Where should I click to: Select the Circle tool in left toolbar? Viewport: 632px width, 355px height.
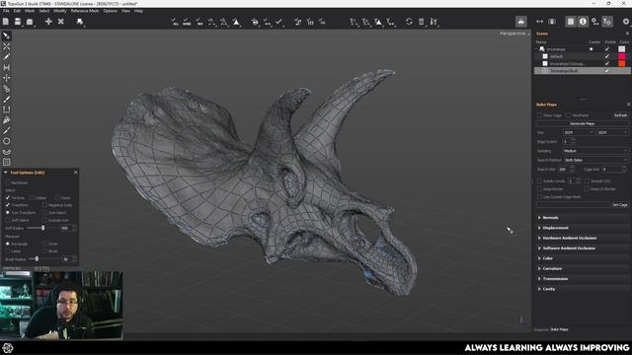[x=7, y=141]
